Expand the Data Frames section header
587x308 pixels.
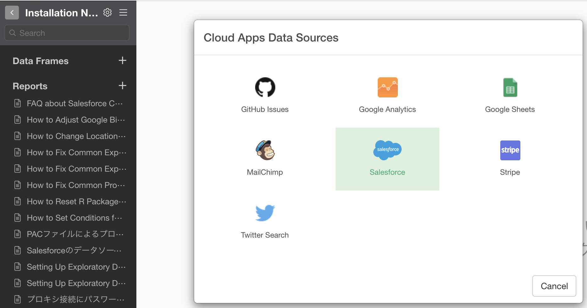point(41,61)
